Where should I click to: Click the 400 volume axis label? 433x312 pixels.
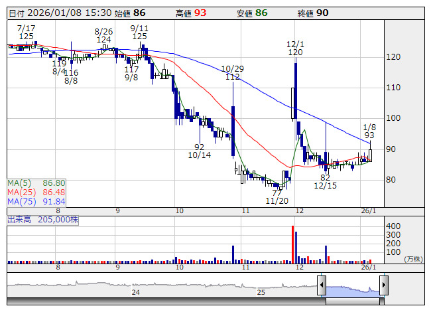click(x=393, y=226)
